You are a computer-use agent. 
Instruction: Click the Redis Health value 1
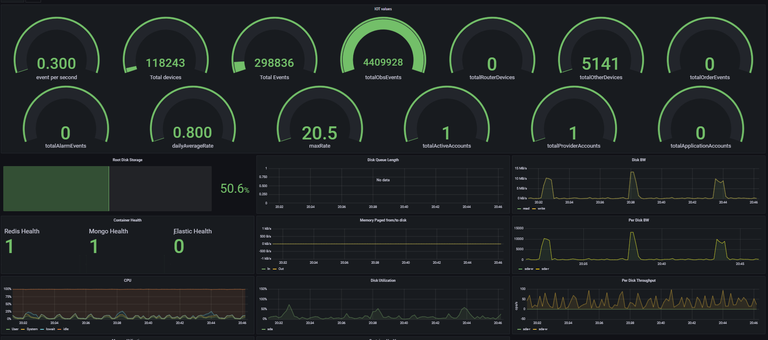point(9,246)
